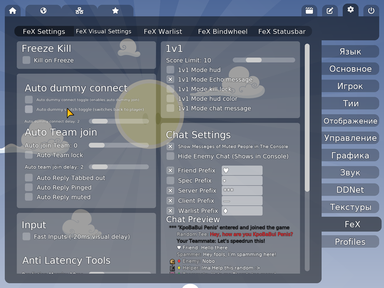Image resolution: width=384 pixels, height=288 pixels.
Task: Click the 'Spammer: Hey fools' chat preview line
Action: click(x=226, y=254)
